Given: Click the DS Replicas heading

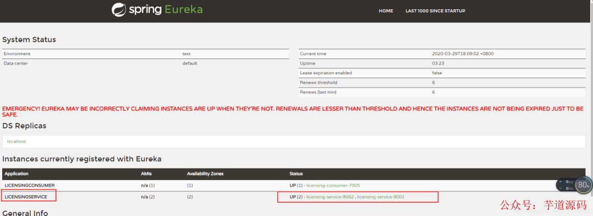Looking at the screenshot, I should click(x=24, y=126).
